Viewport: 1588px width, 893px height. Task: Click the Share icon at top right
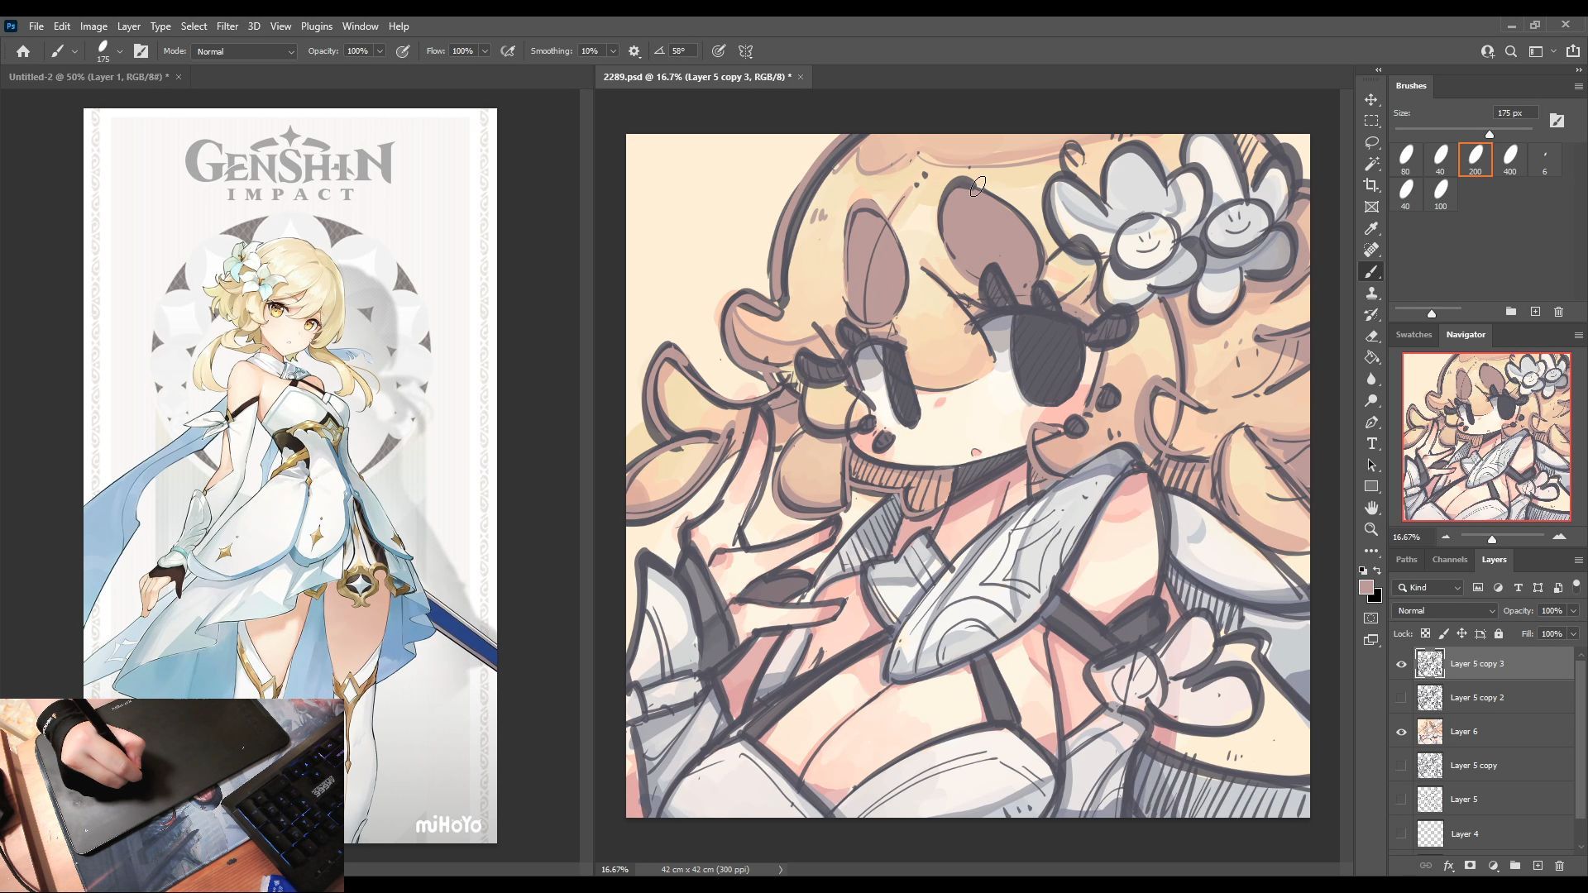click(1573, 51)
